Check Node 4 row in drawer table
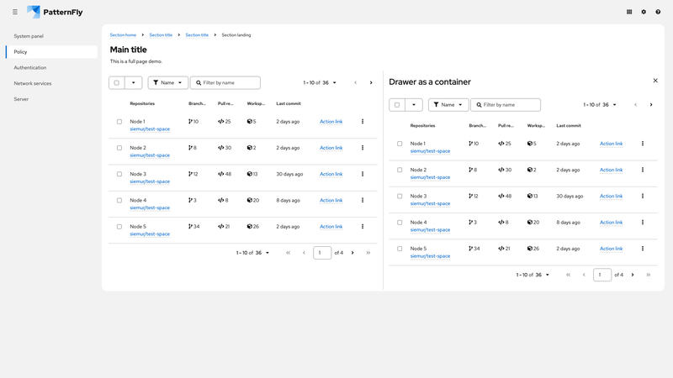The height and width of the screenshot is (378, 673). pos(400,223)
